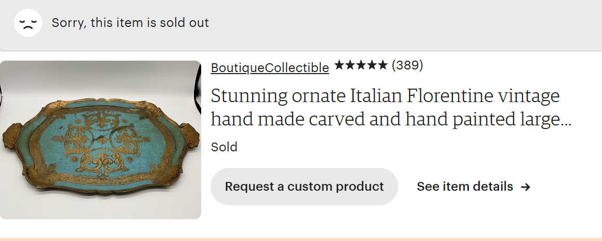Open See item details text link
The image size is (602, 241).
tap(465, 187)
